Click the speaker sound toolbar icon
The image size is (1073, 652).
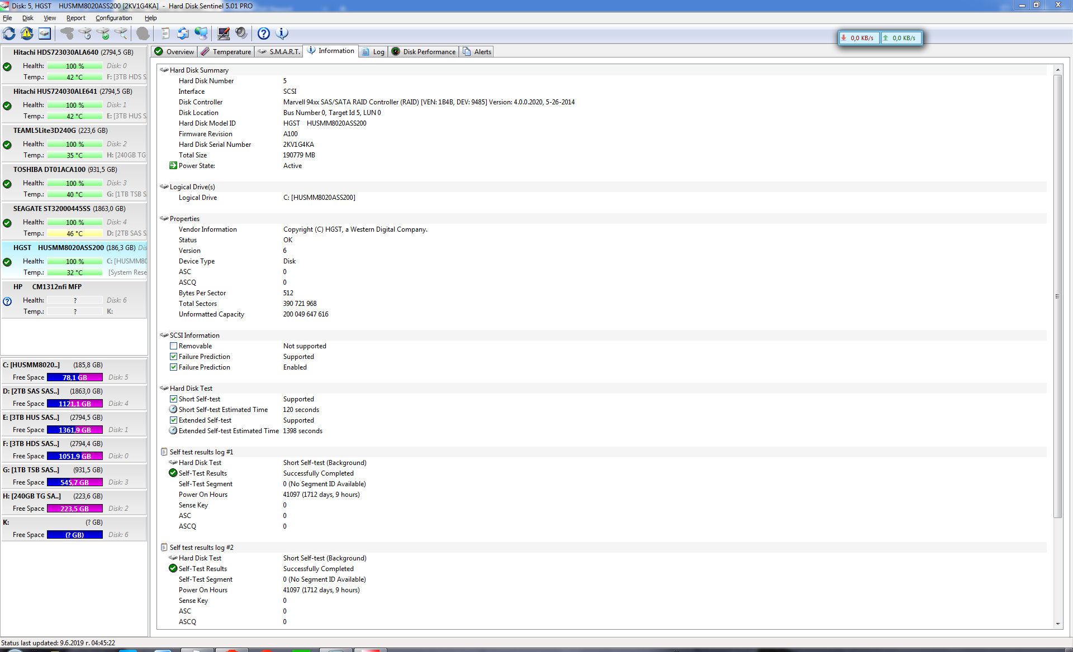241,33
